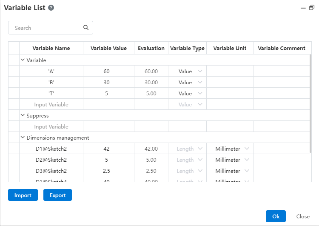Viewport: 319px width, 226px height.
Task: Click value cell 5 for 'T'
Action: [x=108, y=93]
